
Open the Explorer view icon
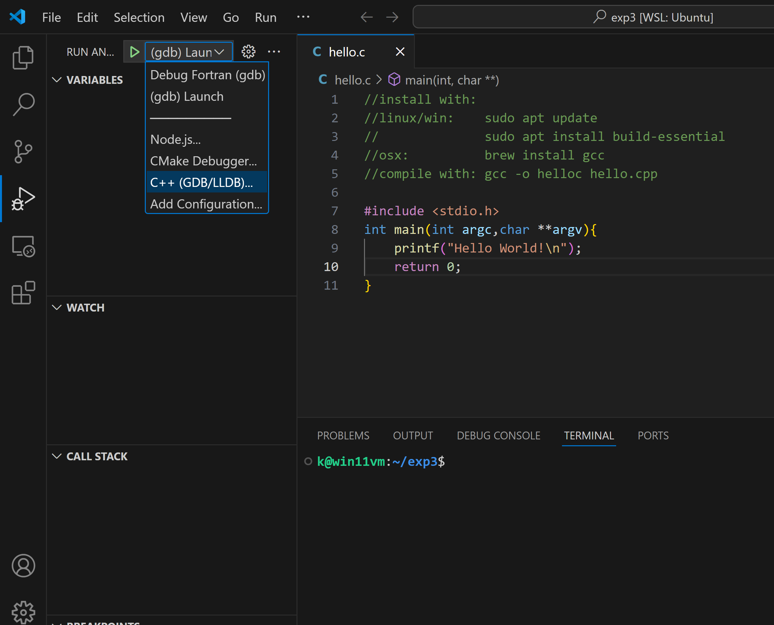[x=23, y=58]
